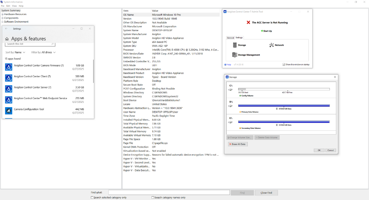This screenshot has width=369, height=200.
Task: Toggle Show this window on startup
Action: (284, 65)
